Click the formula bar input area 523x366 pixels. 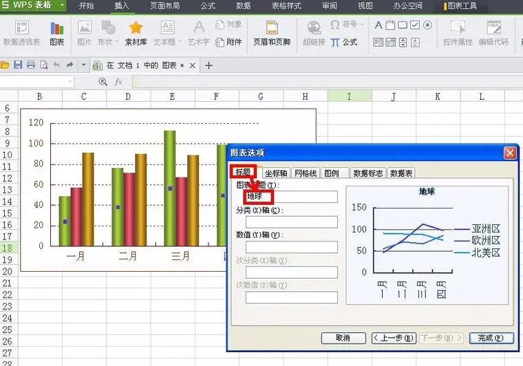[327, 82]
